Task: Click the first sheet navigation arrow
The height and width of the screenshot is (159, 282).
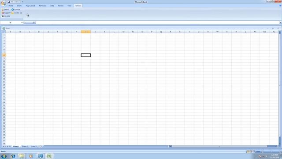Action: pos(4,146)
